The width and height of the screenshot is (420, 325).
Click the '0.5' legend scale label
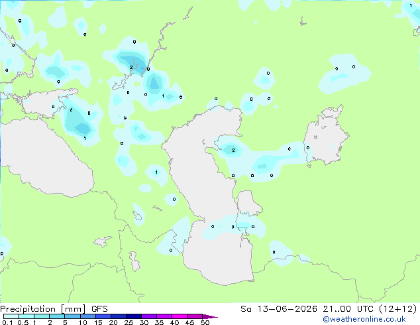[23, 322]
